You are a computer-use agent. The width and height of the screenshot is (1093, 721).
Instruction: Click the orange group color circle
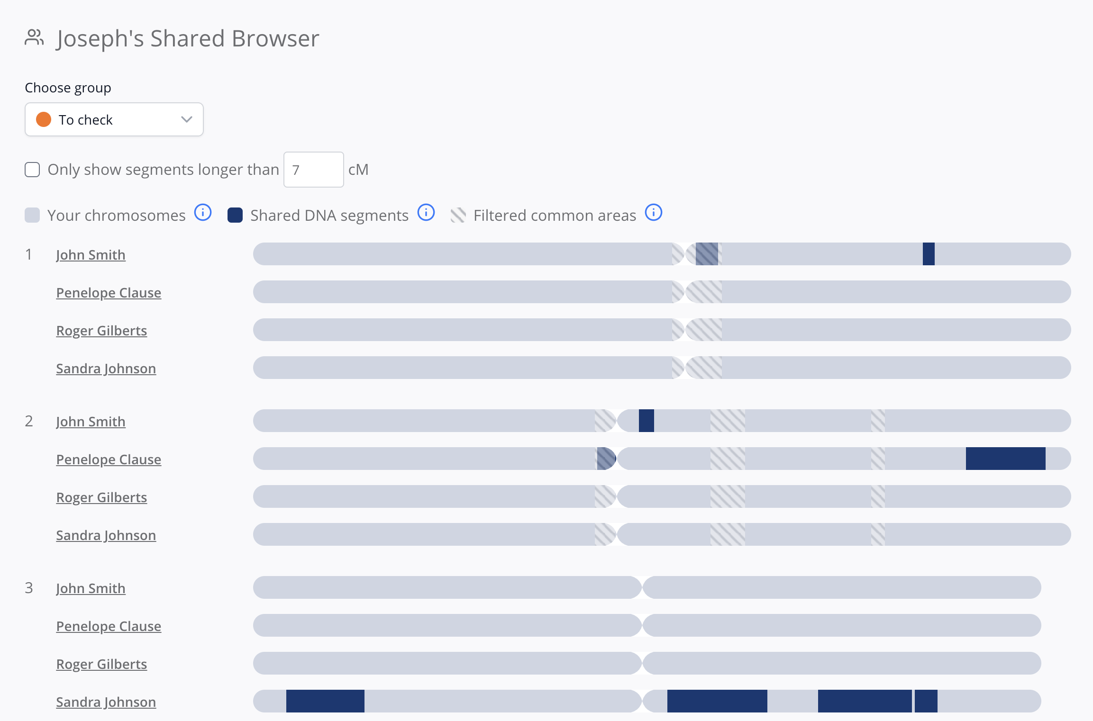pos(44,119)
